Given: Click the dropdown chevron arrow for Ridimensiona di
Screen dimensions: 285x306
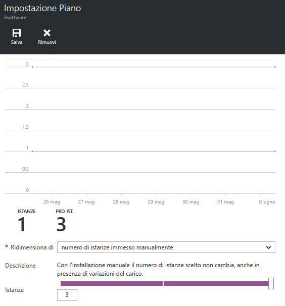Looking at the screenshot, I should point(269,247).
